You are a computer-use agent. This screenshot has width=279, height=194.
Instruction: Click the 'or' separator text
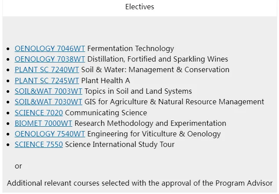pos(18,166)
